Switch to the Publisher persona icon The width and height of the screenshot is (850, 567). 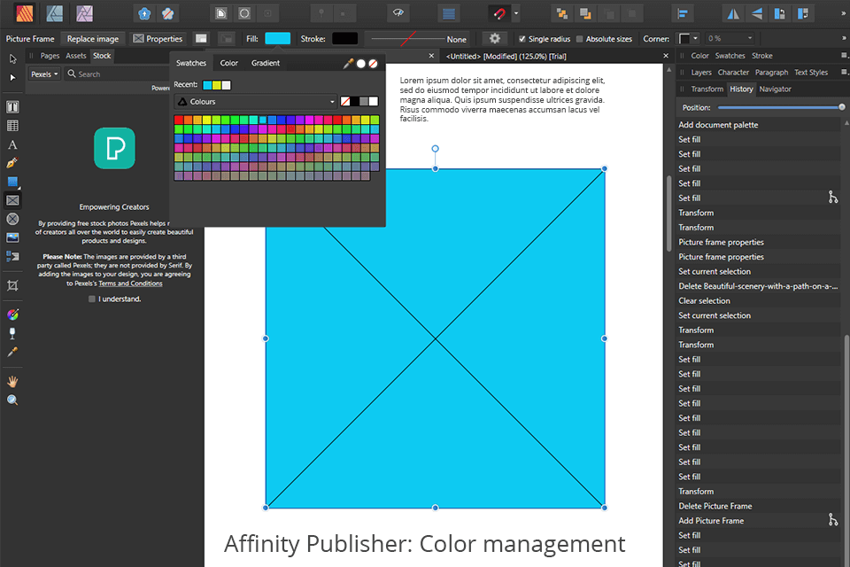click(25, 13)
